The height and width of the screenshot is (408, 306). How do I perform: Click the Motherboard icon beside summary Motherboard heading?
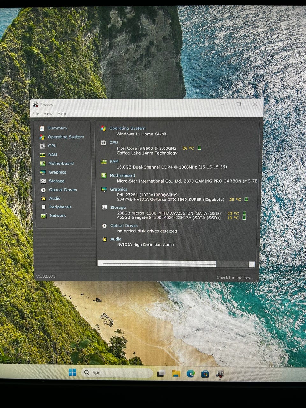click(104, 175)
